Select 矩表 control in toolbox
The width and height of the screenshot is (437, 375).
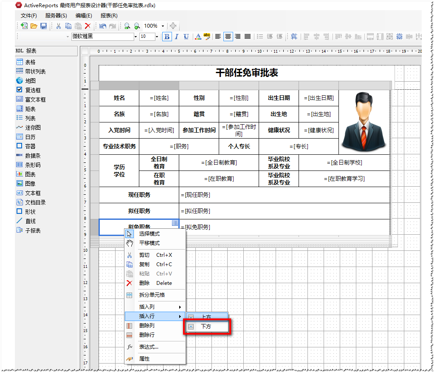pos(26,109)
